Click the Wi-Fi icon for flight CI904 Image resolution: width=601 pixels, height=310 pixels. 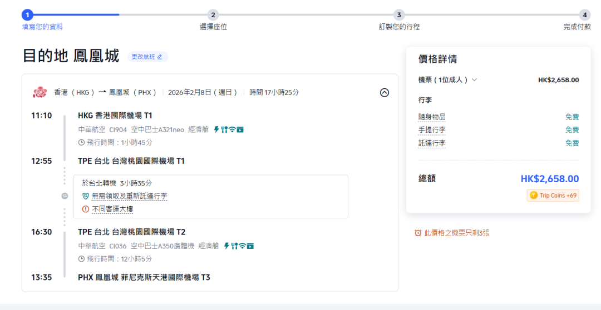[x=232, y=129]
